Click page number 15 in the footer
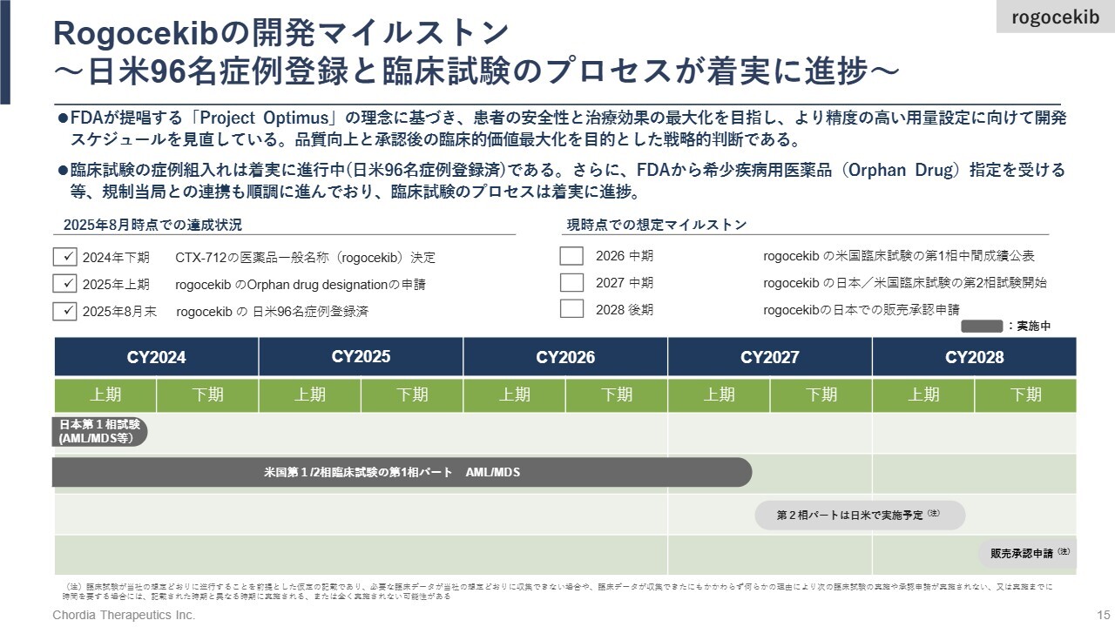This screenshot has height=627, width=1115. tap(1103, 615)
